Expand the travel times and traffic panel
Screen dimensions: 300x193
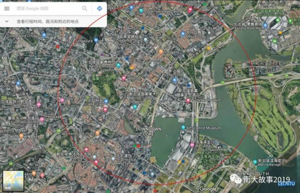coord(7,22)
